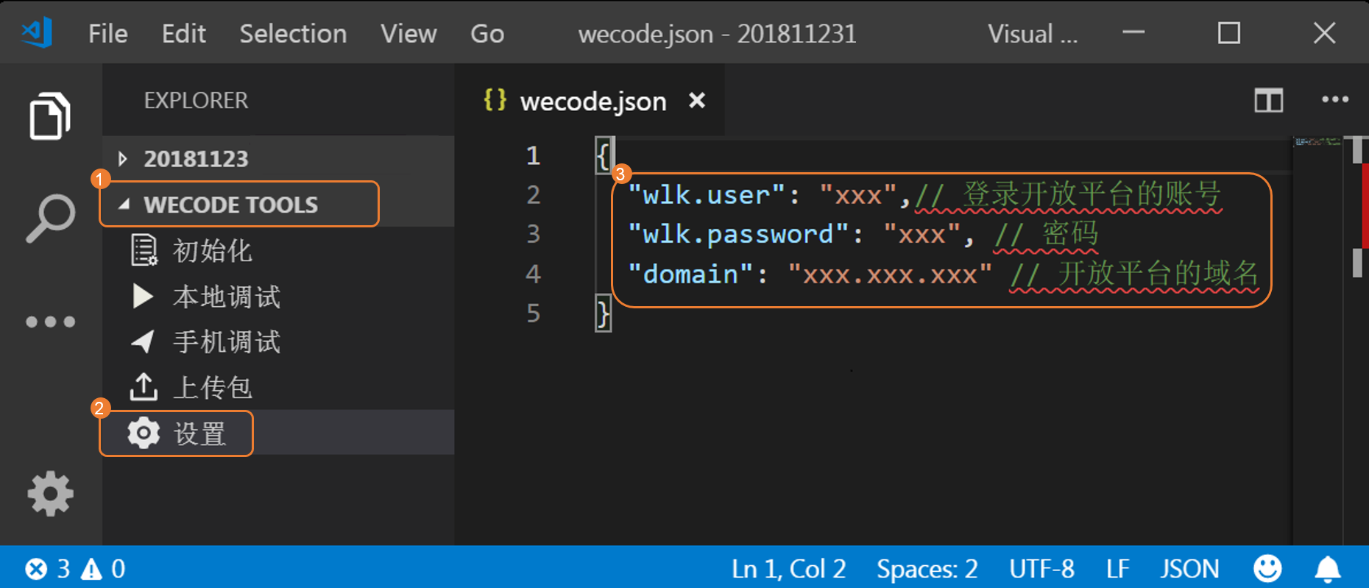Click the EXPLORER panel title
The height and width of the screenshot is (588, 1369).
196,100
